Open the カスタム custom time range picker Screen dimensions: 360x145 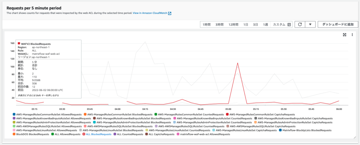coord(279,25)
